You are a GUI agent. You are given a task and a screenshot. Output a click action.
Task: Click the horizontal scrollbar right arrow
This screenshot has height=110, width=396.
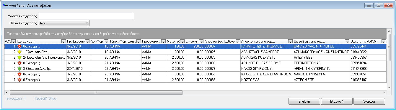[384, 92]
